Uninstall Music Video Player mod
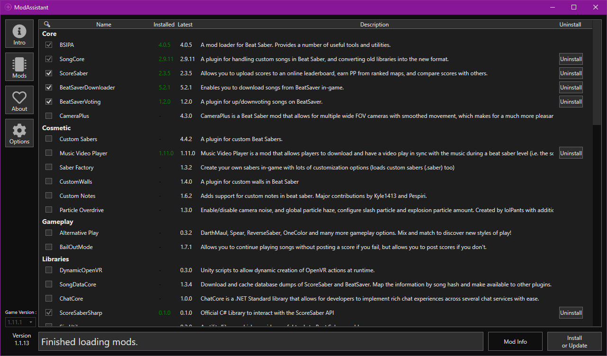Image resolution: width=607 pixels, height=356 pixels. (571, 153)
